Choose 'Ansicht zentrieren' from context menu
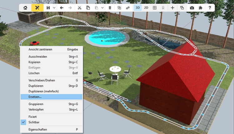The image size is (234, 134). 51,49
